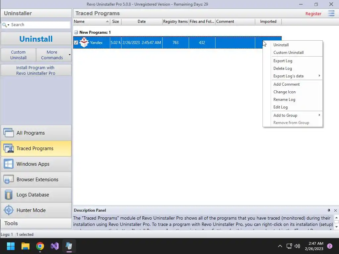Open Windows Start menu

tap(11, 246)
